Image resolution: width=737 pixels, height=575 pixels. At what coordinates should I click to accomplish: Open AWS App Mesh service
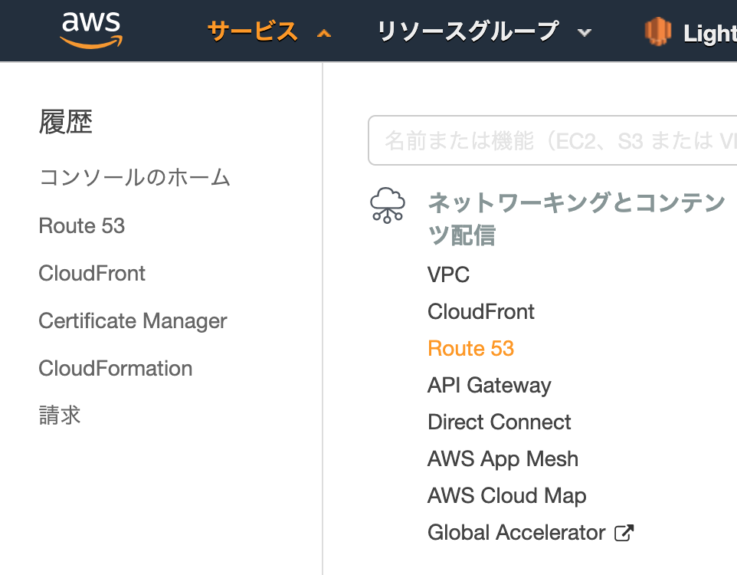click(x=503, y=458)
